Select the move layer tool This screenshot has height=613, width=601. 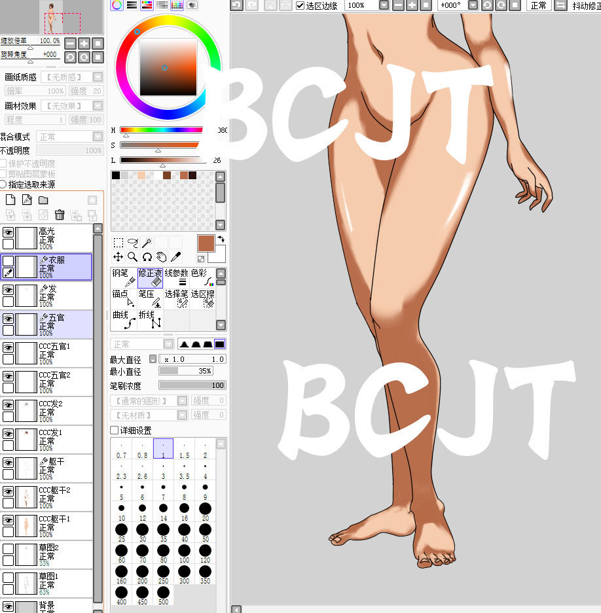pos(118,257)
